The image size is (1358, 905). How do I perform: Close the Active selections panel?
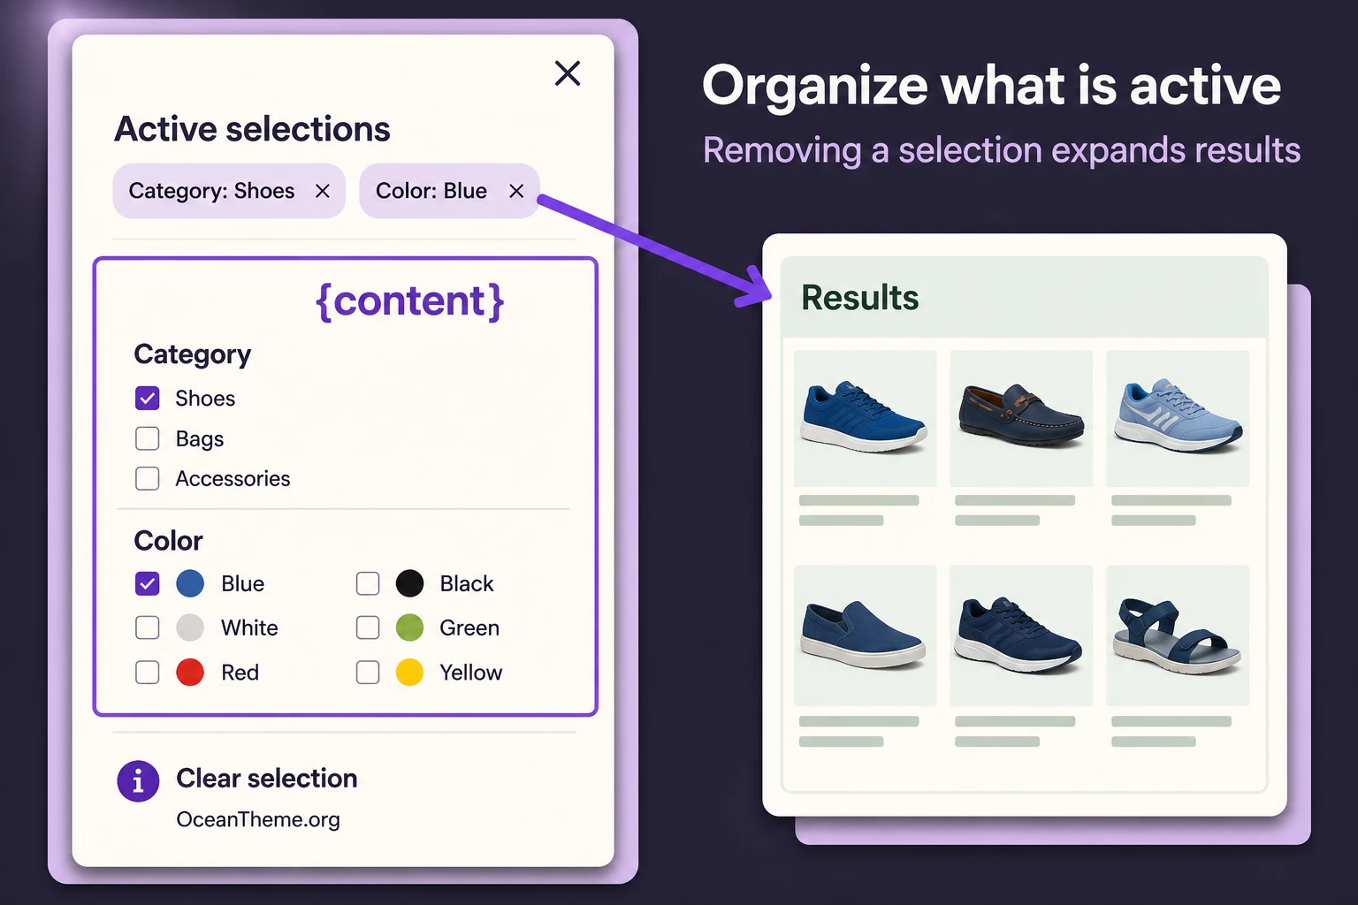[x=568, y=73]
